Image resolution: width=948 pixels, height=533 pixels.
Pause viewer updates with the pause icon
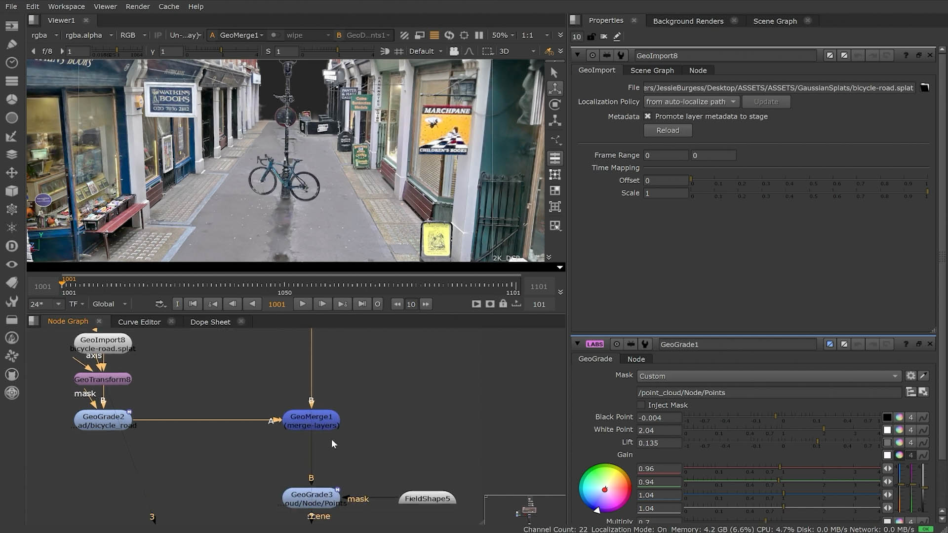point(478,36)
